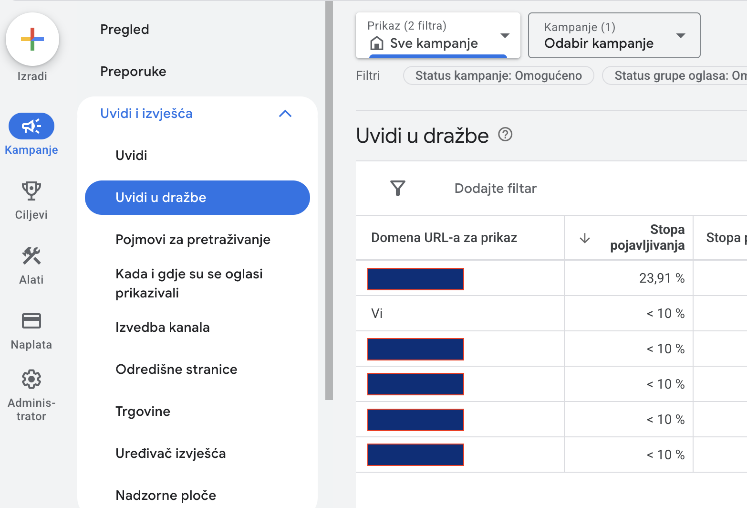Click the filter funnel icon
Image resolution: width=747 pixels, height=508 pixels.
[397, 188]
